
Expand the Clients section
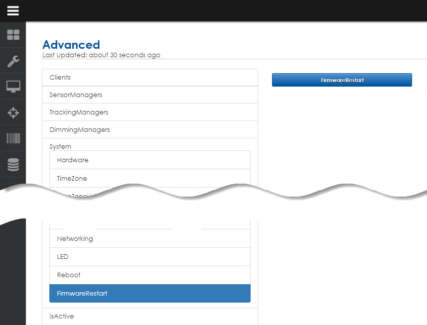pos(149,78)
